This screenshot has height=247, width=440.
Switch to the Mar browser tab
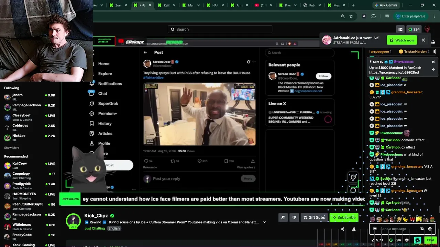[191, 5]
